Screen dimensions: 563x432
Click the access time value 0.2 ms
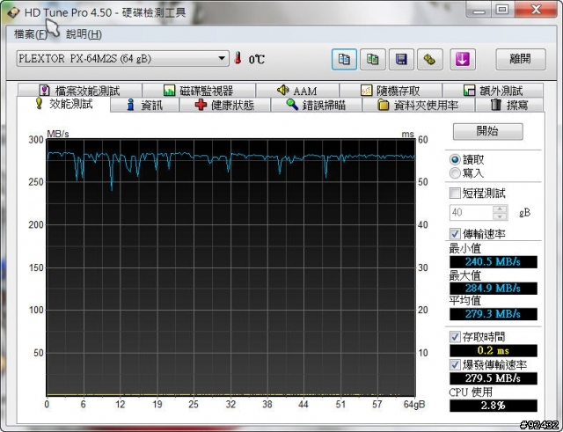[x=494, y=350]
